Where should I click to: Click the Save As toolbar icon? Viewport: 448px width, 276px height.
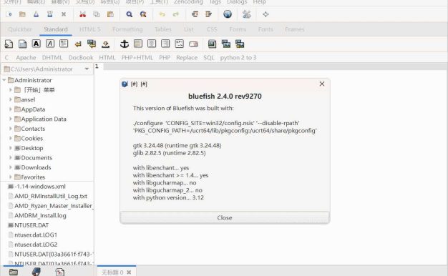click(49, 14)
